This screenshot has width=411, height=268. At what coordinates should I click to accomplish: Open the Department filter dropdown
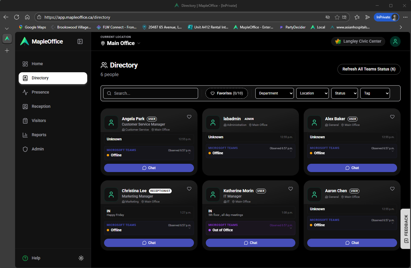274,93
